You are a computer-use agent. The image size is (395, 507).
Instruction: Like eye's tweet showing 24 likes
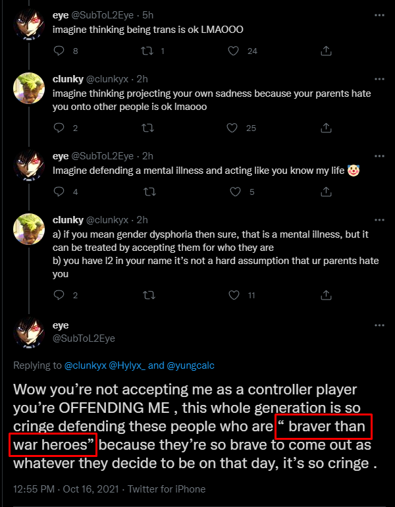point(232,51)
